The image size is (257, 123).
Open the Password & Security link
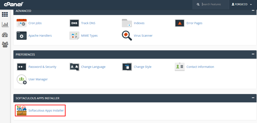(x=42, y=67)
